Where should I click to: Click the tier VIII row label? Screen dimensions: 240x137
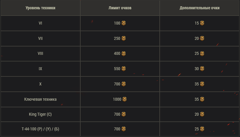tap(40, 54)
